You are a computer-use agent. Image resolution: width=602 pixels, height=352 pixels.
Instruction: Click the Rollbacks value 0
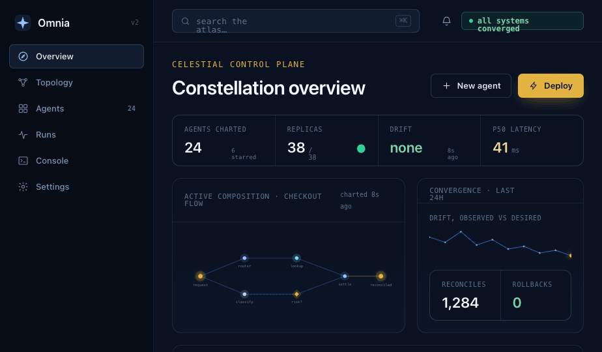517,303
